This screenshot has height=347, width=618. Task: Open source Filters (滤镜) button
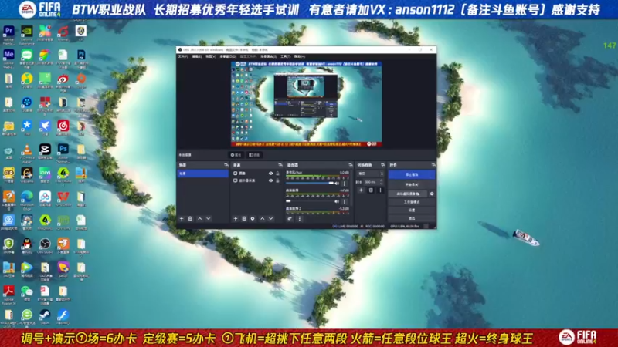(254, 155)
